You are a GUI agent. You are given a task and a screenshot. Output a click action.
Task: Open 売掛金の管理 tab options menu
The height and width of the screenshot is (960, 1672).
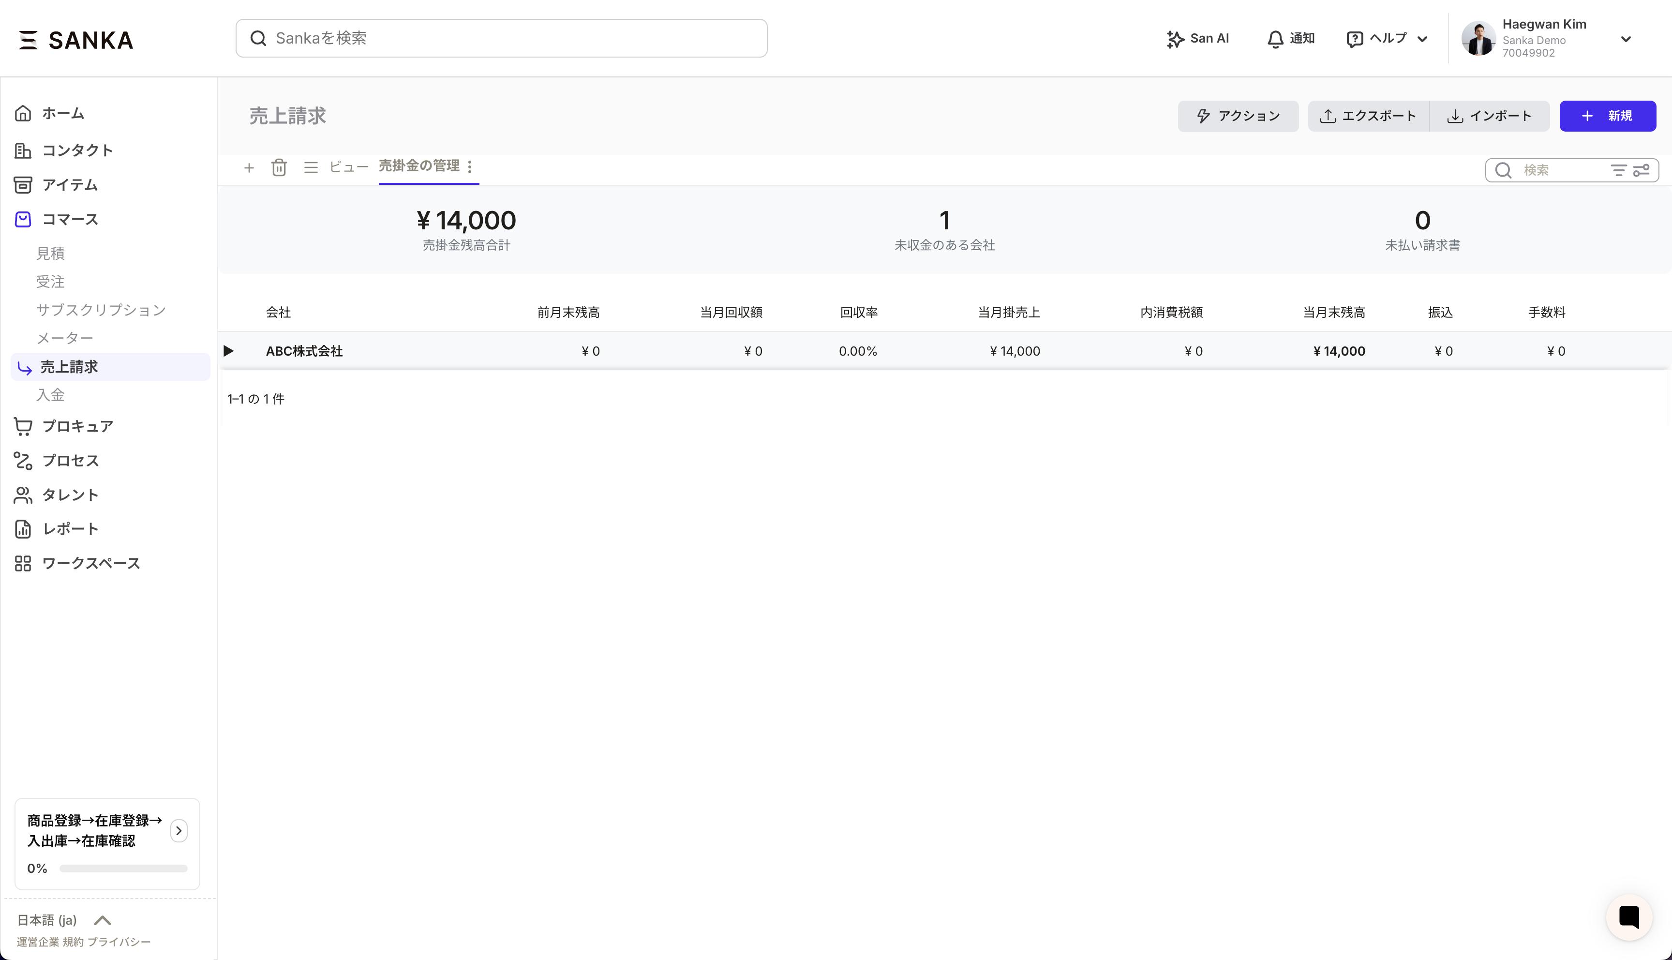click(470, 167)
